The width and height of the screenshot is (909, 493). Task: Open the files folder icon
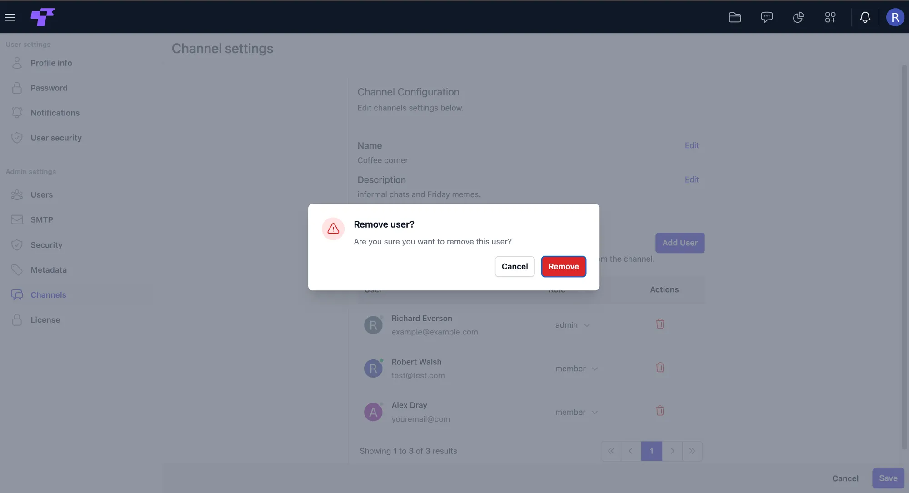point(735,17)
